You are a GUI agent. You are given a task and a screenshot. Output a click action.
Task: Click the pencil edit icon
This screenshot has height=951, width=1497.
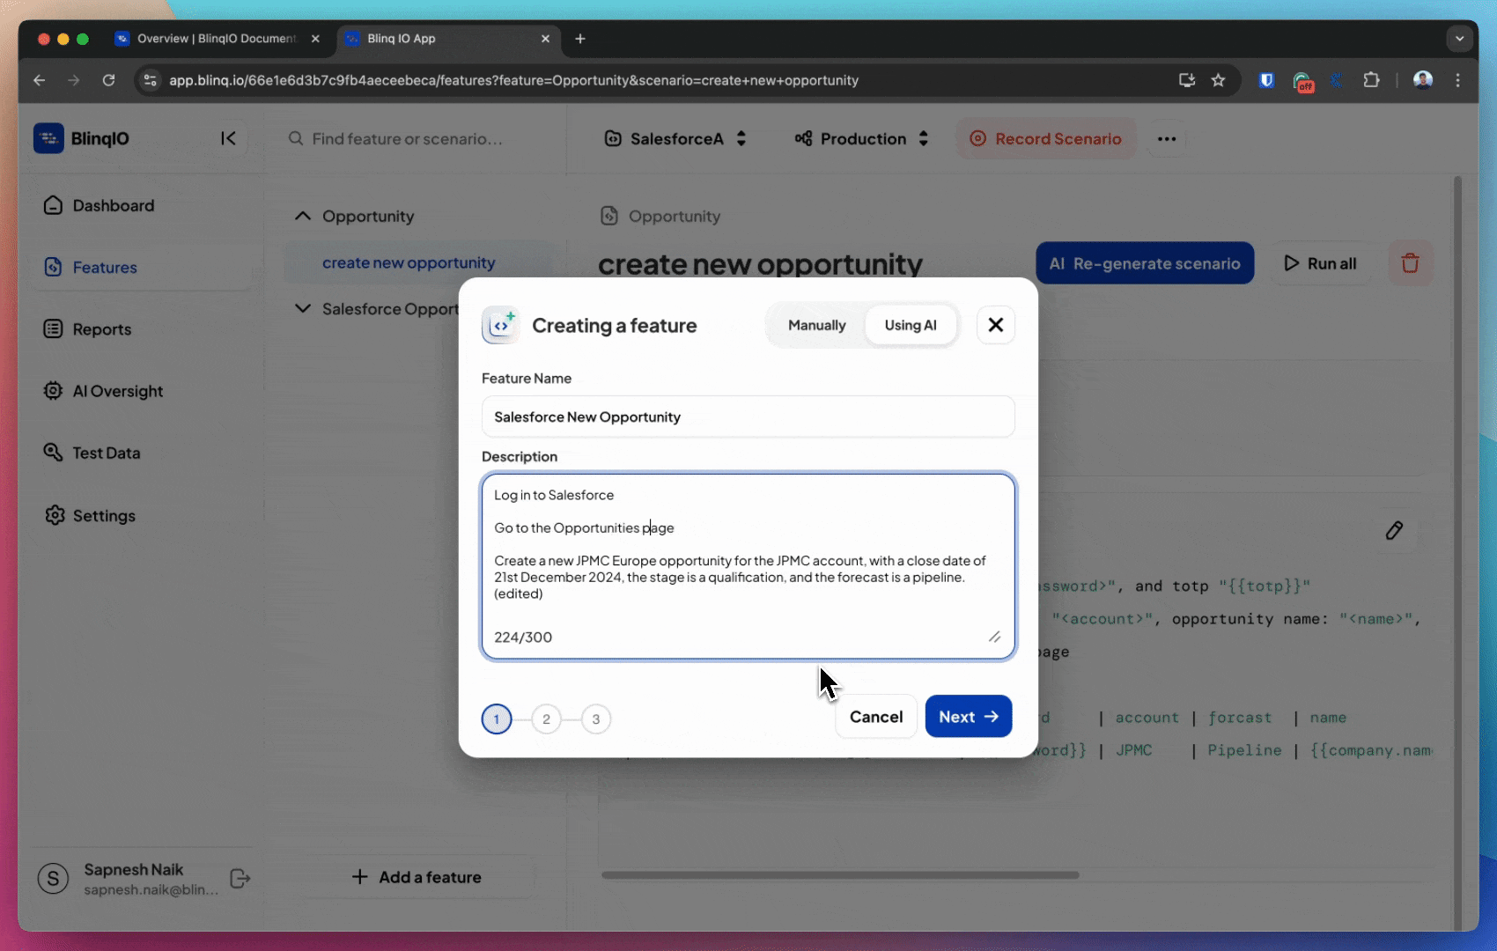[1394, 530]
